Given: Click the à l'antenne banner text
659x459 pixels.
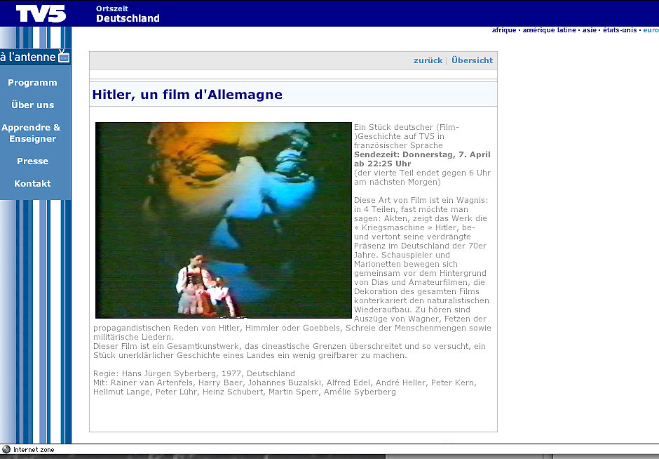Looking at the screenshot, I should [x=28, y=57].
